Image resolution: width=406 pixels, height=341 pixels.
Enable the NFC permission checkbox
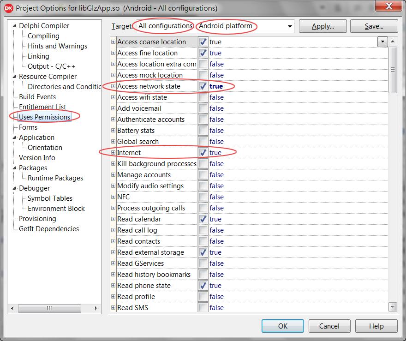[x=203, y=197]
